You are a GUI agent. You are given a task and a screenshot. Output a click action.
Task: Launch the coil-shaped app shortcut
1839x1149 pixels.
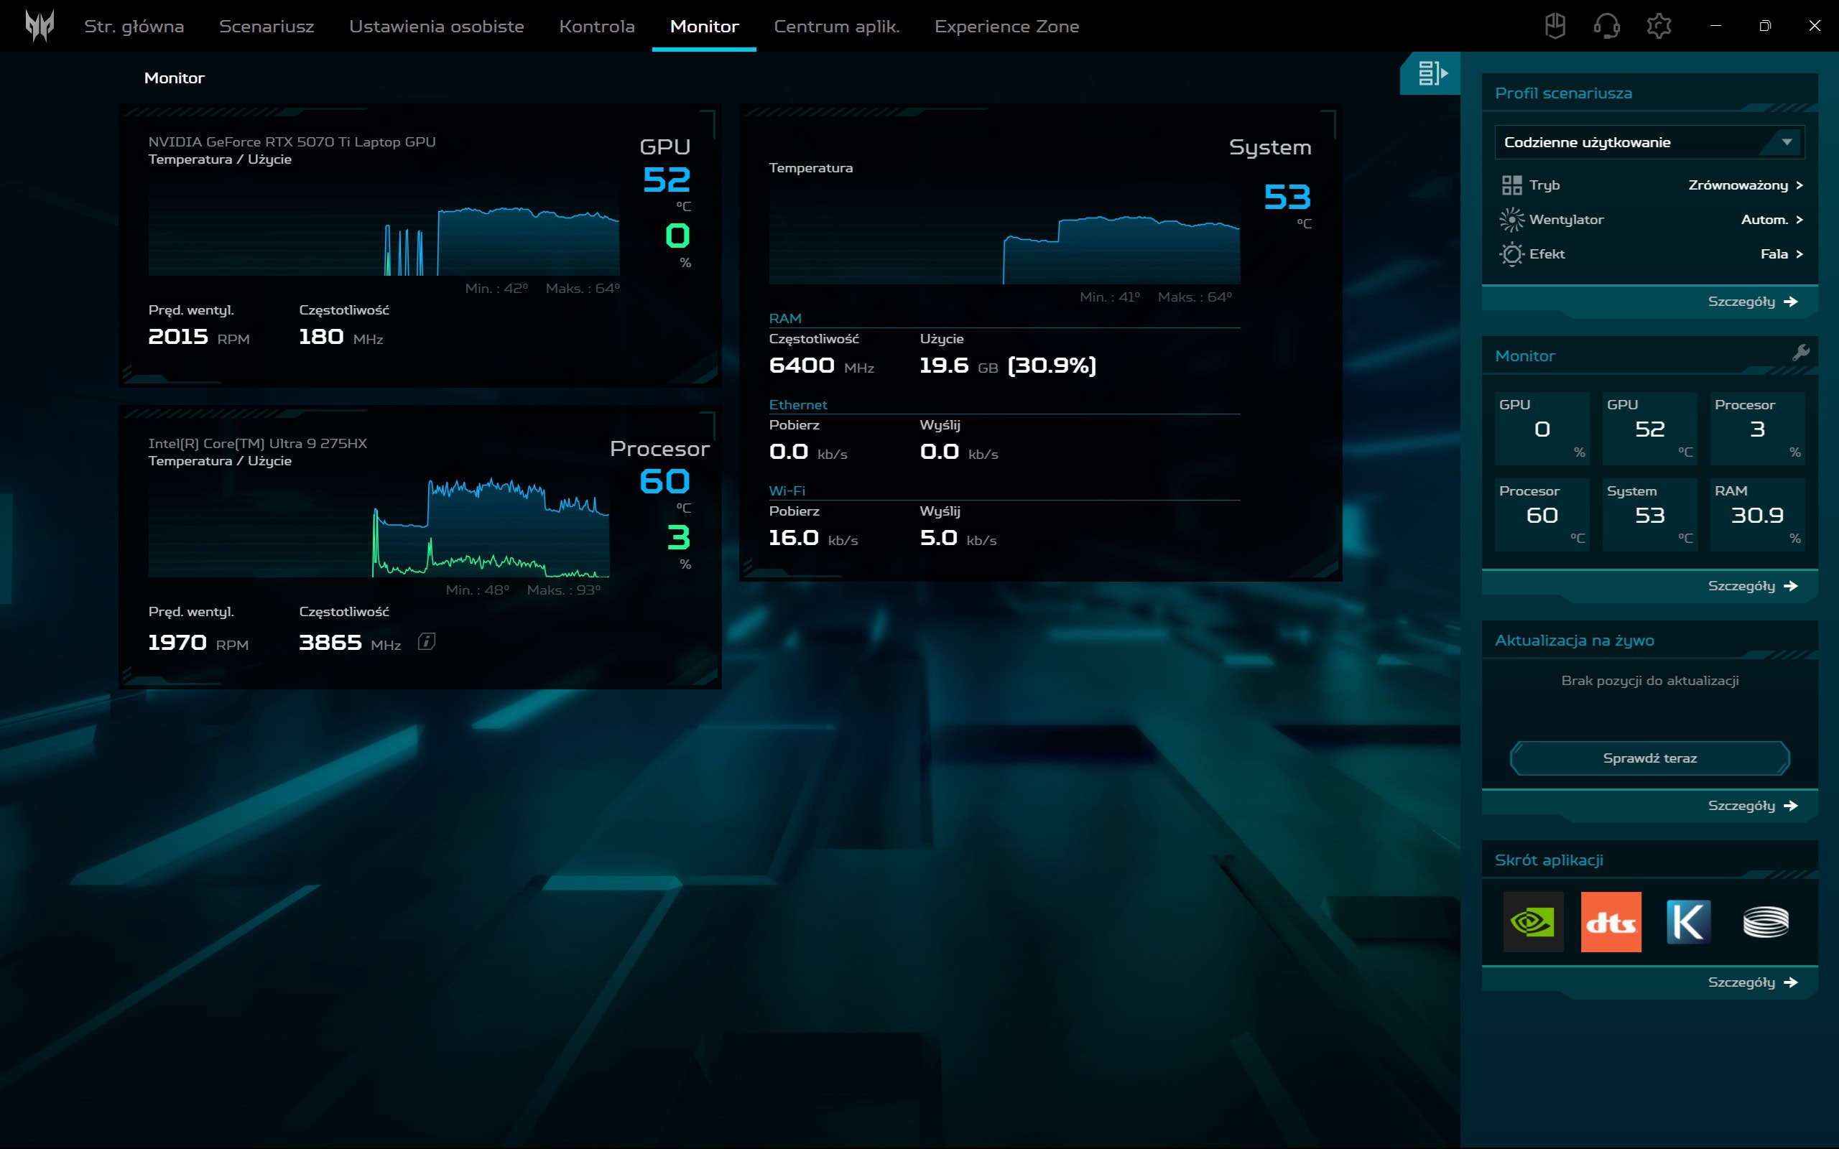tap(1765, 922)
